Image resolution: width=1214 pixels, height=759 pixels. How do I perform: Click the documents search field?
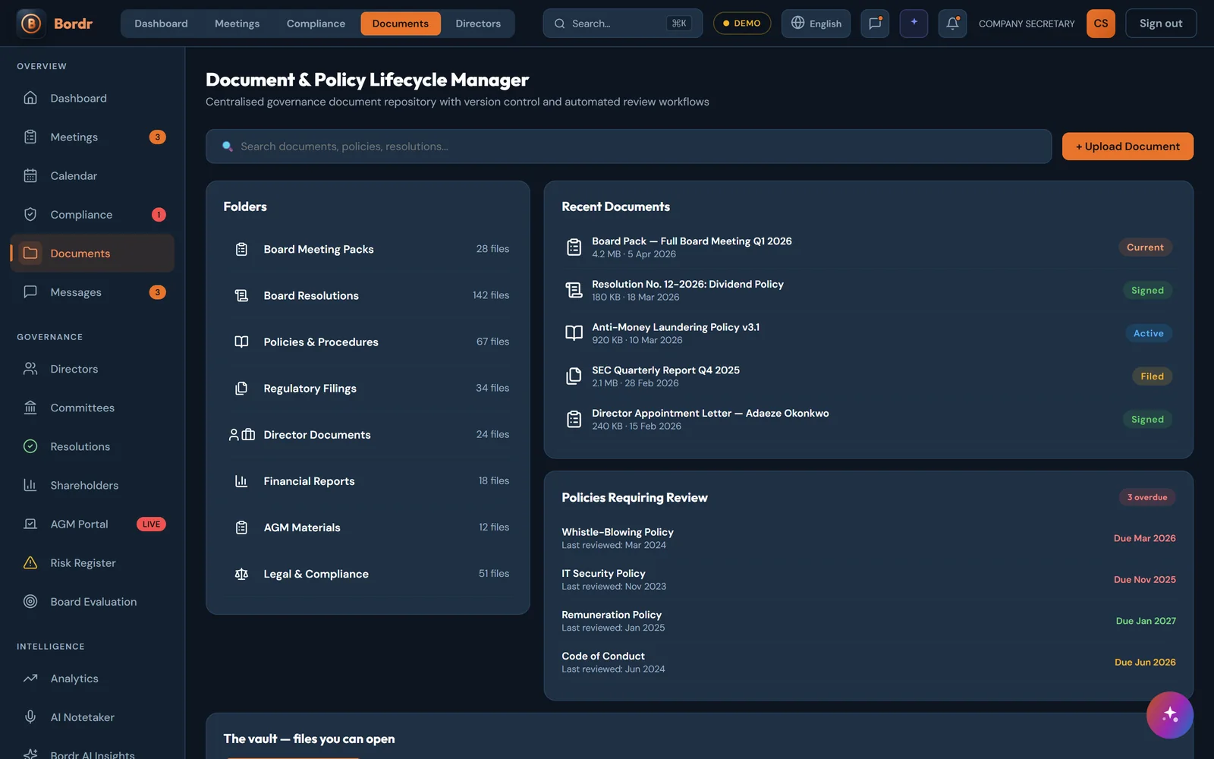click(628, 146)
